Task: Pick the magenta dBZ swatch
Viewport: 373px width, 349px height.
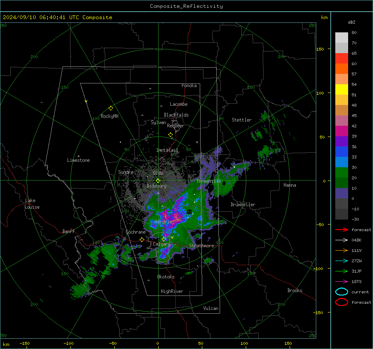Action: coord(342,131)
